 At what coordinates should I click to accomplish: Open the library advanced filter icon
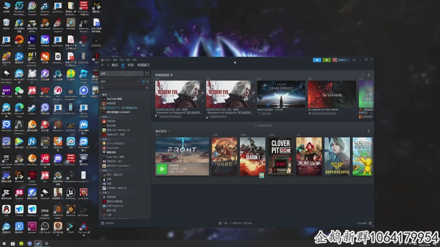pos(147,88)
